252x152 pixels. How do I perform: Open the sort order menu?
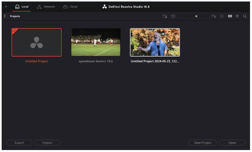pyautogui.click(x=214, y=16)
